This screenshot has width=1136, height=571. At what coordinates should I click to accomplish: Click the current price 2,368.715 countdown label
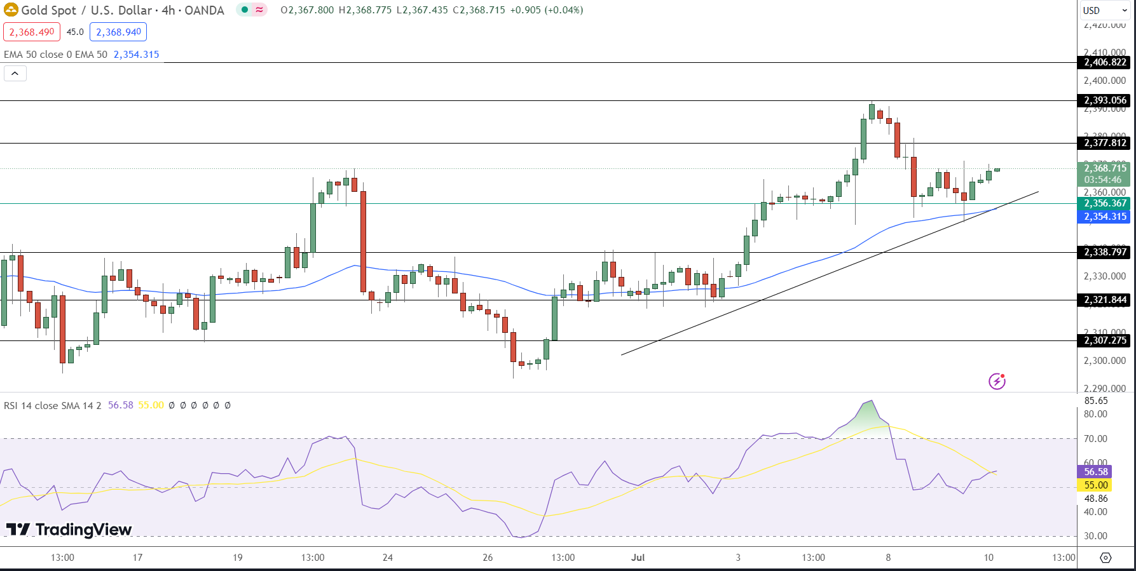pos(1105,173)
